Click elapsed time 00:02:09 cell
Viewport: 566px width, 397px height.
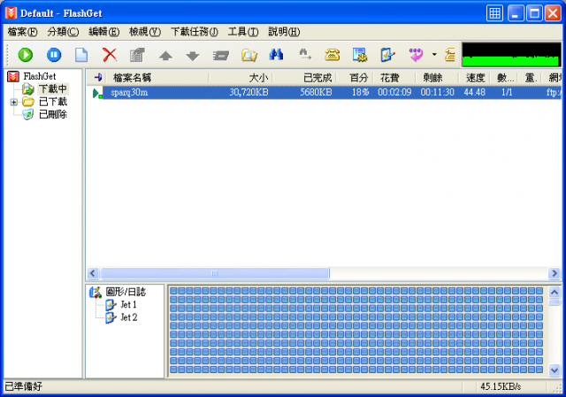pyautogui.click(x=394, y=92)
